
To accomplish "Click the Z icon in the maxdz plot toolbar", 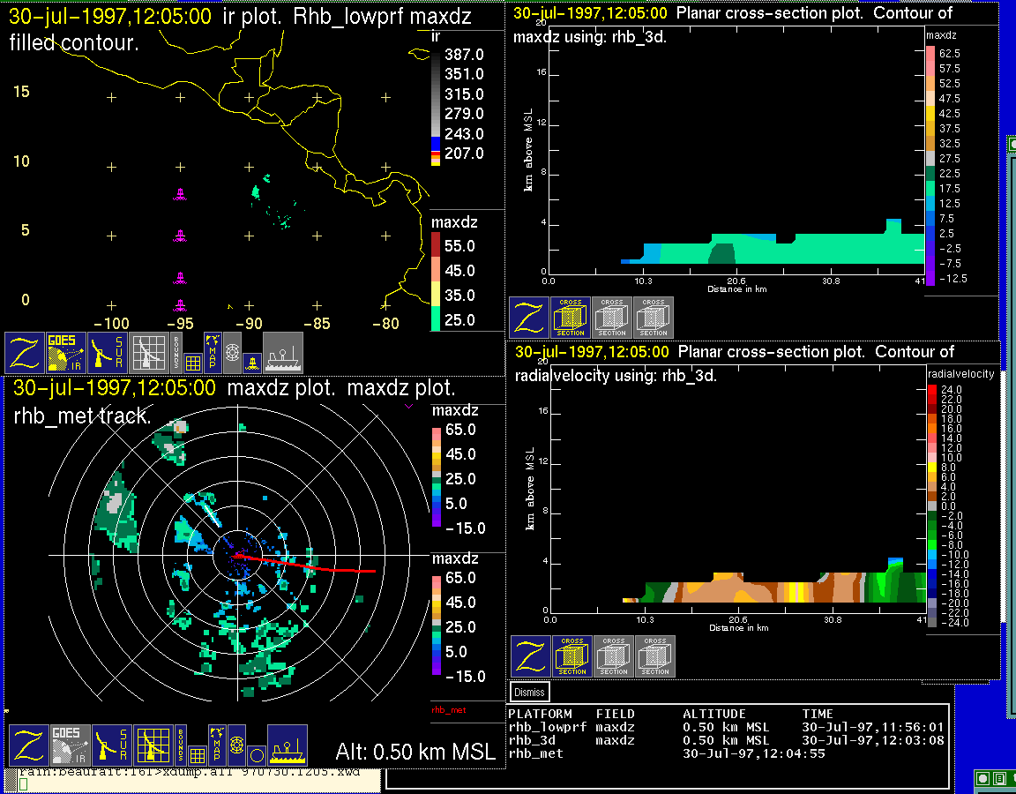I will 29,745.
